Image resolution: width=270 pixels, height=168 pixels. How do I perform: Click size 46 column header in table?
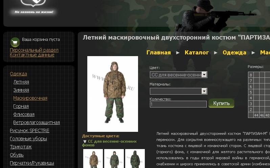coord(262,115)
